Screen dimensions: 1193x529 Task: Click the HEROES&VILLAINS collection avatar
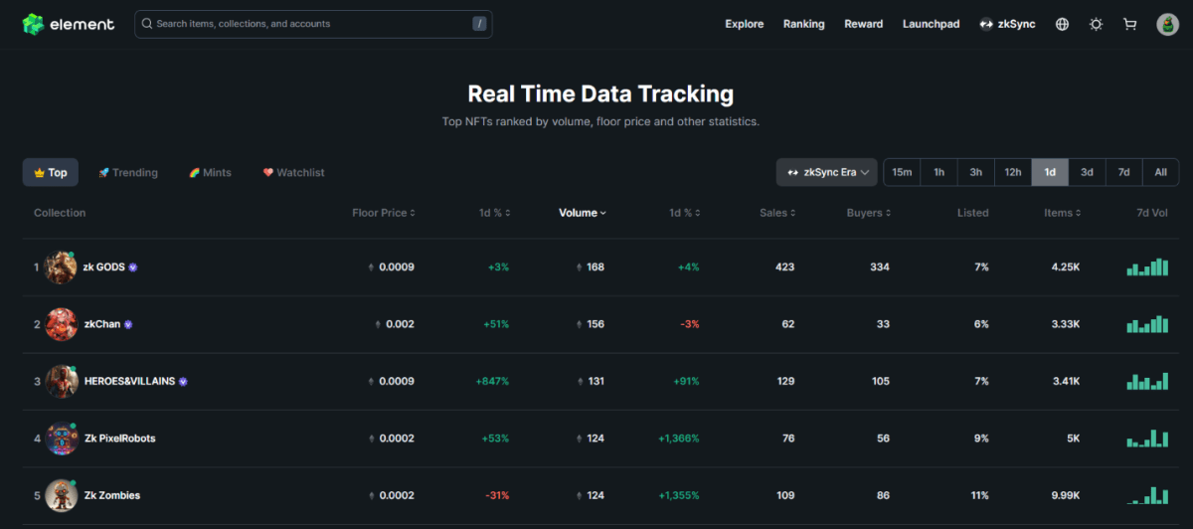[61, 381]
